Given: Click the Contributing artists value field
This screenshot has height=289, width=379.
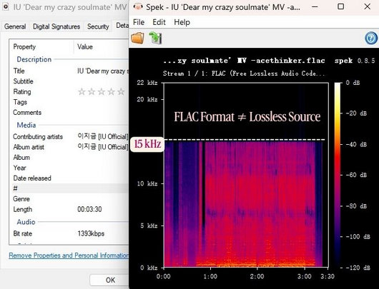Looking at the screenshot, I should click(103, 136).
